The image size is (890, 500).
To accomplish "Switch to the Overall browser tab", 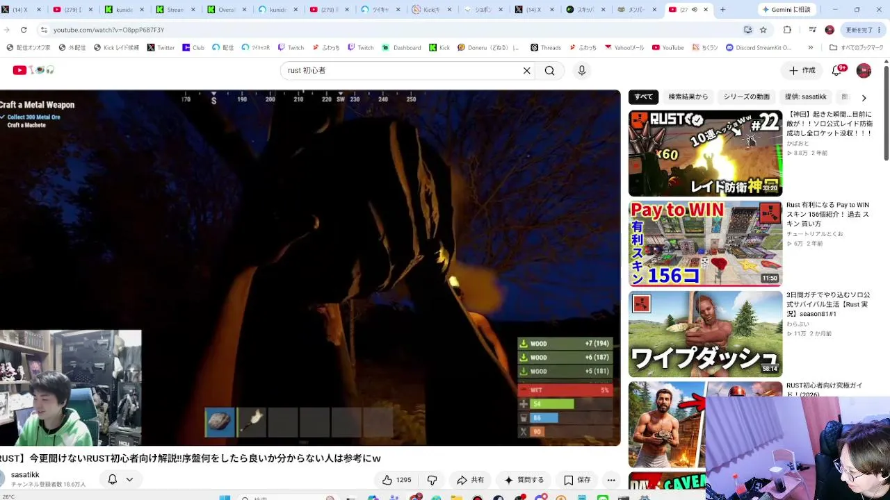I will 226,10.
